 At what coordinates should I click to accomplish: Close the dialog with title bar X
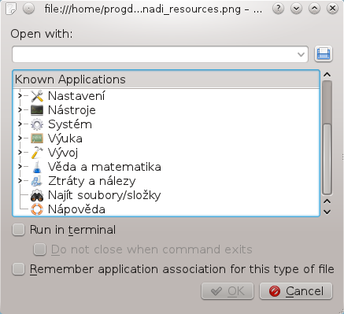point(332,9)
